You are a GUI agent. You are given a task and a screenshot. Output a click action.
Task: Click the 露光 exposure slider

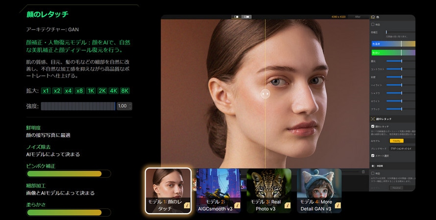tap(401, 61)
